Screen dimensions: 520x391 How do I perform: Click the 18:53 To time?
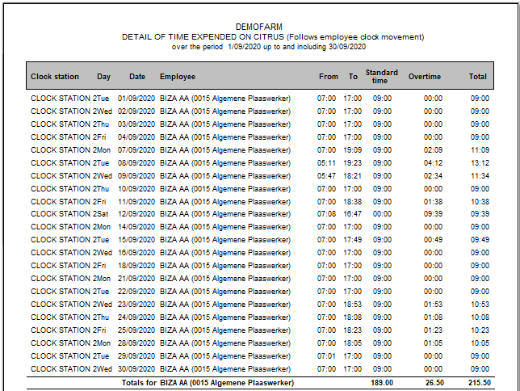pyautogui.click(x=353, y=305)
